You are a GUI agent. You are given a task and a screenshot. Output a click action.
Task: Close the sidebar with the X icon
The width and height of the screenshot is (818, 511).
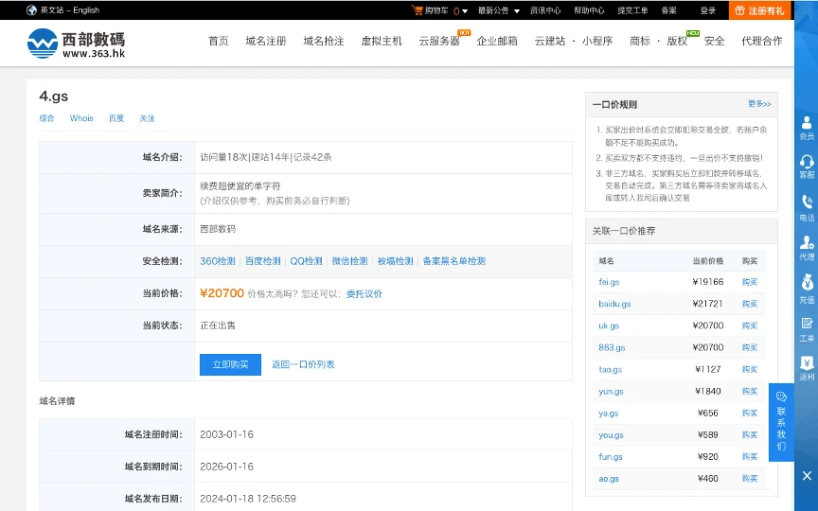click(x=807, y=476)
